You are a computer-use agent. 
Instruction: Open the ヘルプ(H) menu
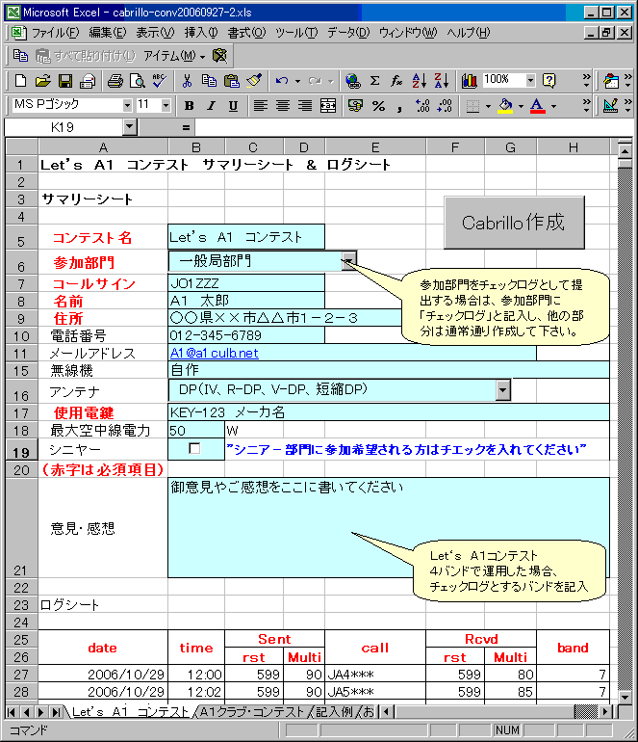tap(469, 33)
